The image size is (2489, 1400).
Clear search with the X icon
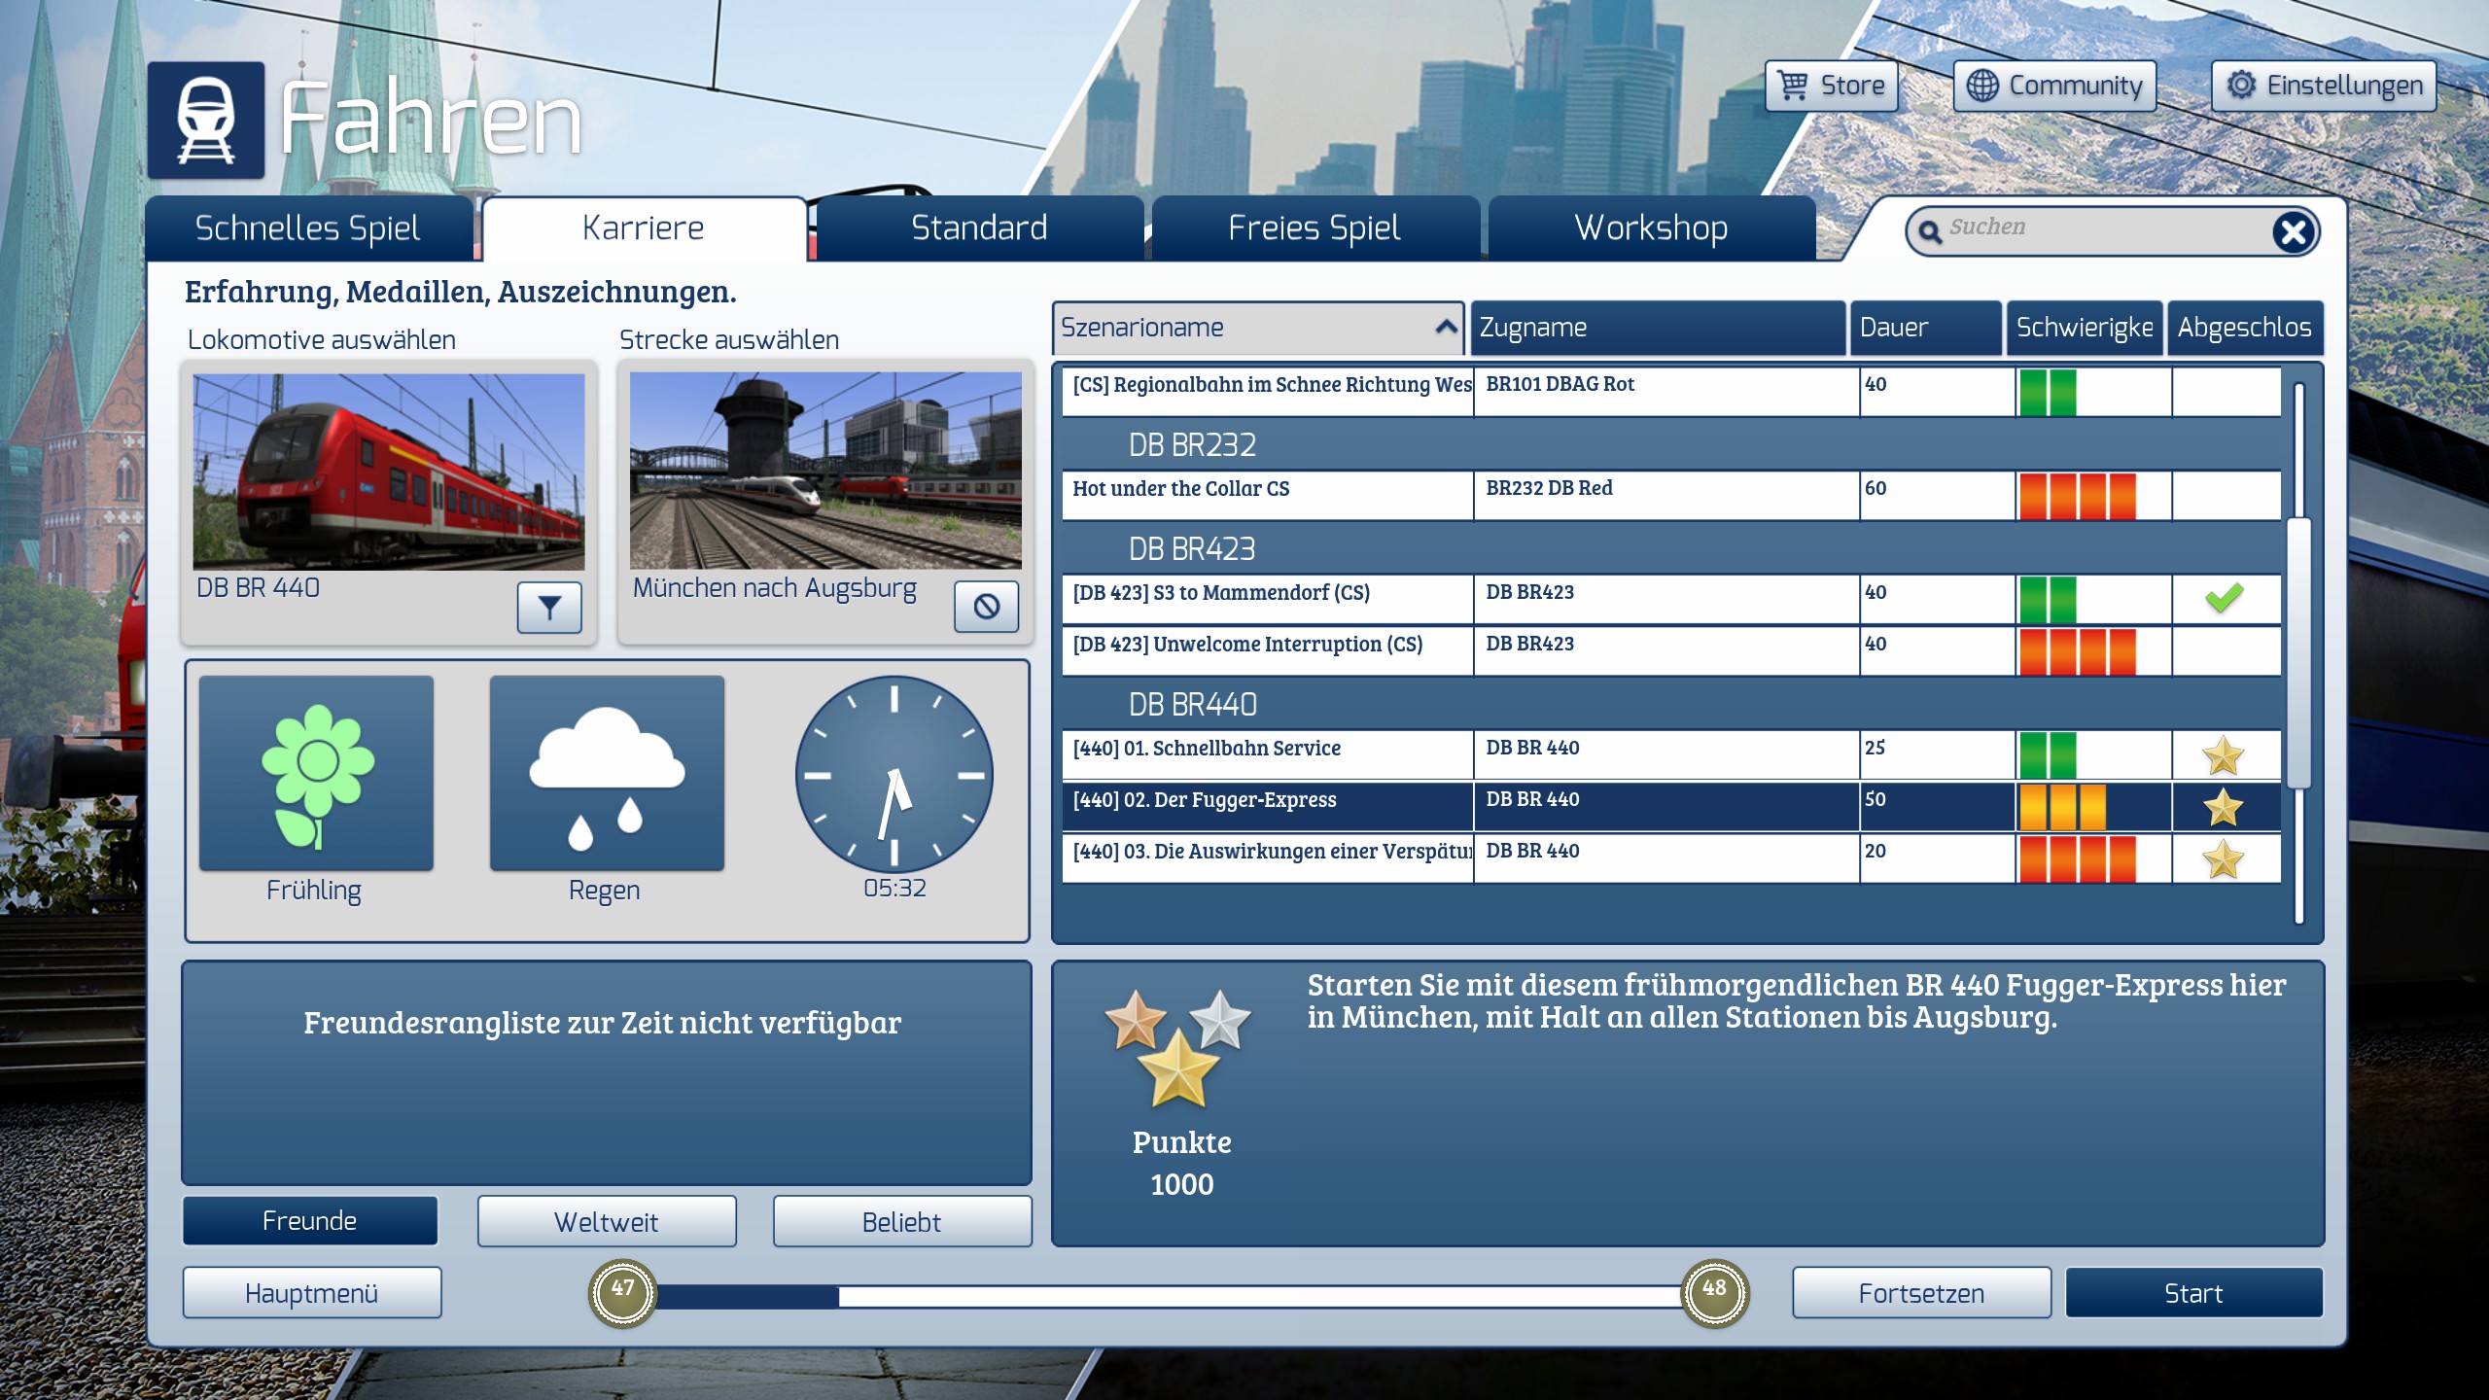tap(2294, 231)
